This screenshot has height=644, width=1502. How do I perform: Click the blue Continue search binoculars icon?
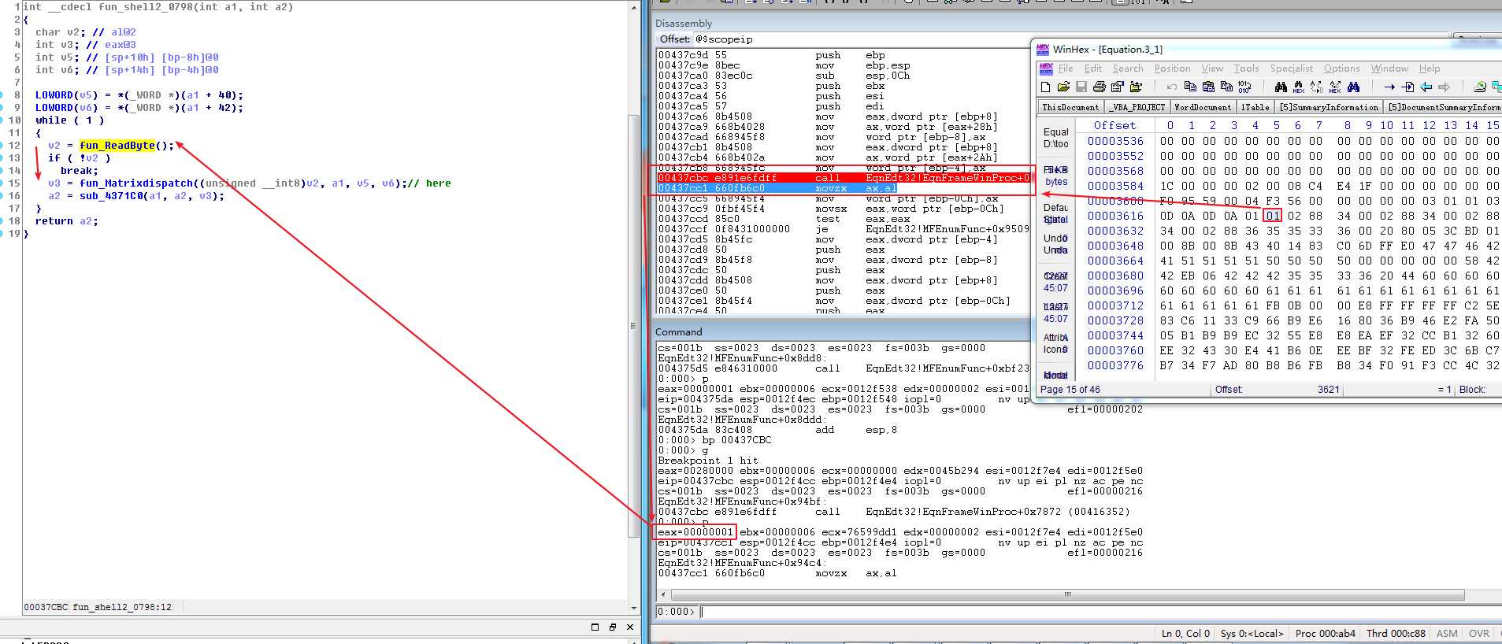tap(1353, 87)
